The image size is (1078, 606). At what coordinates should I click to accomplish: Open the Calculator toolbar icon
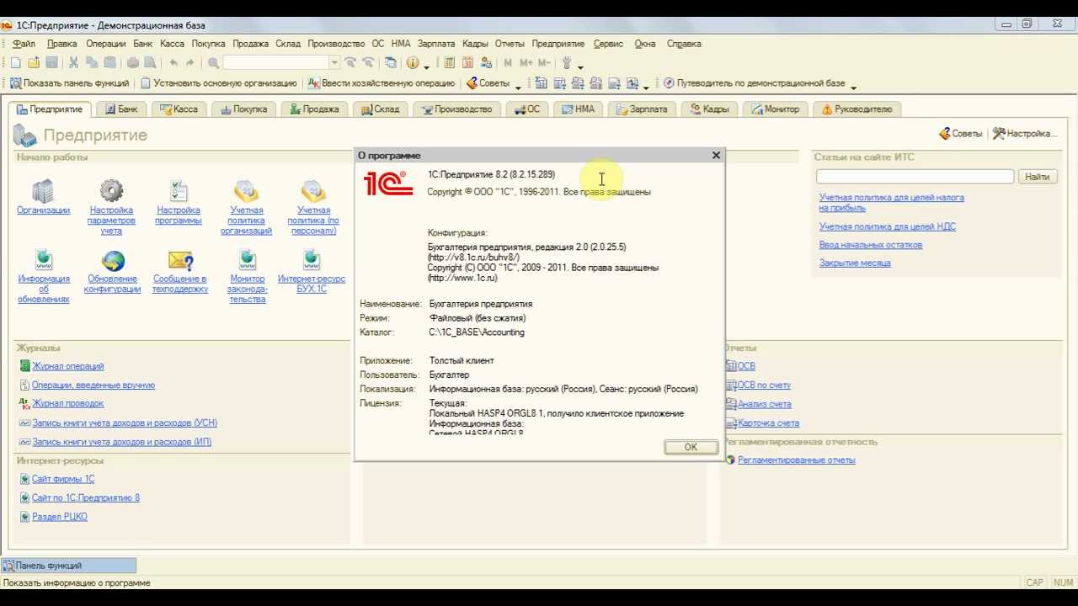(x=450, y=63)
